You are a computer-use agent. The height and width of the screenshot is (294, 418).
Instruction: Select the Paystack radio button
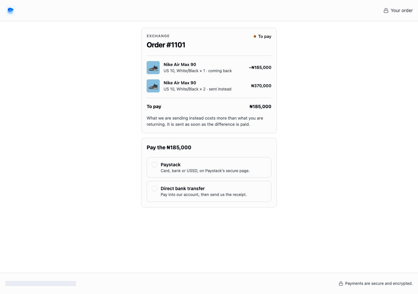154,165
